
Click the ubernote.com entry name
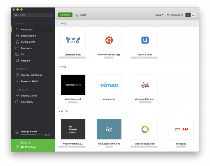coord(73,55)
